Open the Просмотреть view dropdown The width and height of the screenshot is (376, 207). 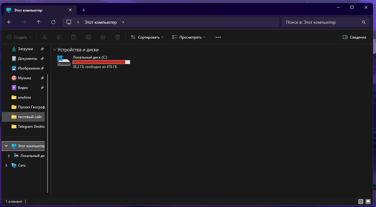[x=189, y=37]
